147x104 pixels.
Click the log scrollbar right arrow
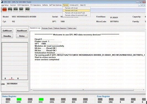coord(143,90)
